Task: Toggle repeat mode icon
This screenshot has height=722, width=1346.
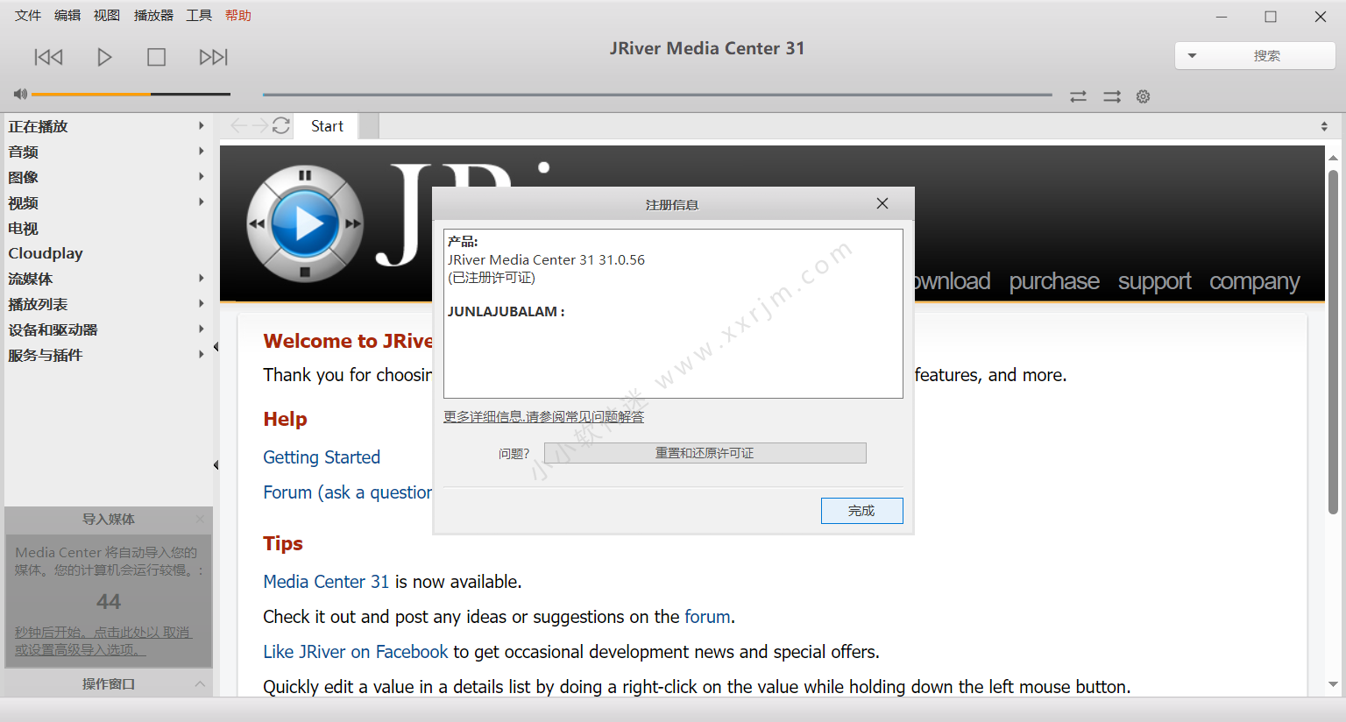Action: (1078, 96)
